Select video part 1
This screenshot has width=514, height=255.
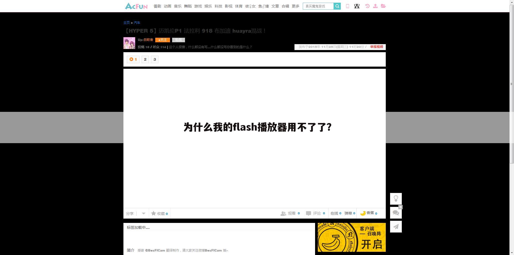(x=133, y=59)
